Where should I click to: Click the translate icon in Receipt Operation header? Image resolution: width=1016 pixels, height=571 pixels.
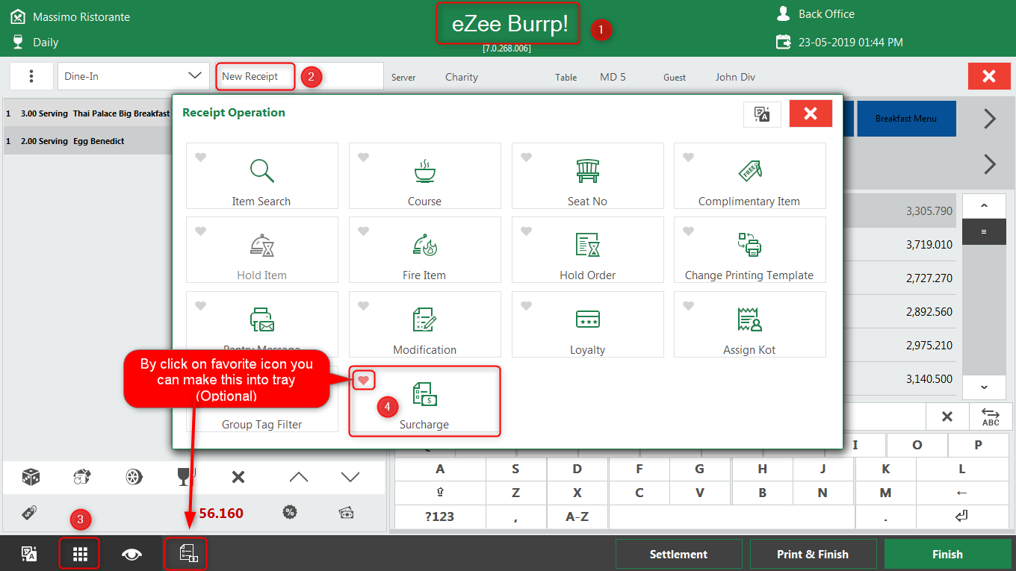coord(762,114)
